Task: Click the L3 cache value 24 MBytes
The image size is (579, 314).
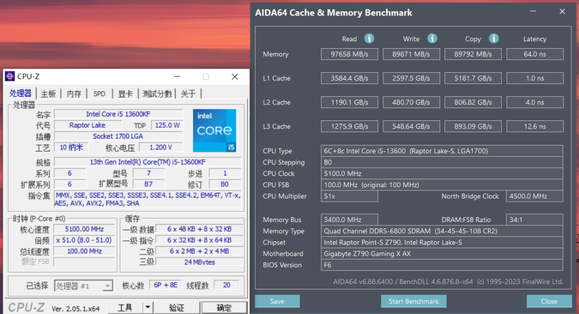Action: (x=199, y=263)
